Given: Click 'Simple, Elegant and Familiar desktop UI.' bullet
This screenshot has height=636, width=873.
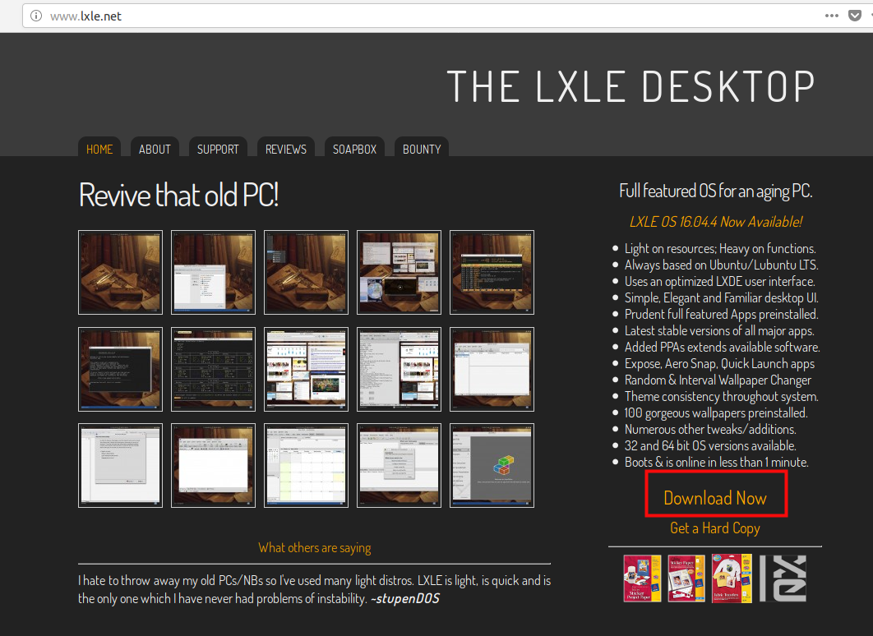Looking at the screenshot, I should tap(721, 297).
